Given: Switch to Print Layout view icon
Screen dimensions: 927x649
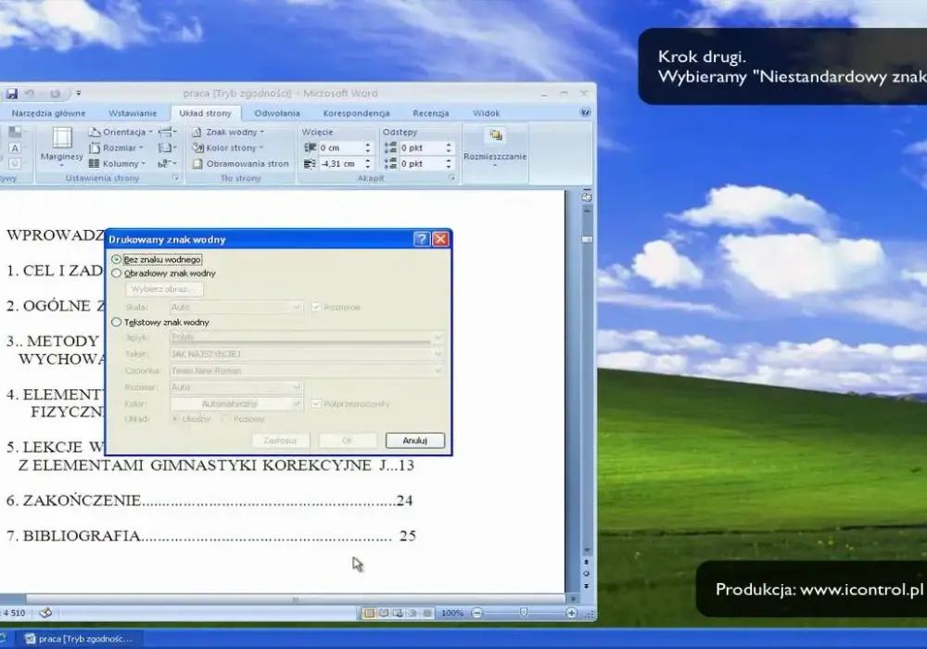Looking at the screenshot, I should [369, 613].
